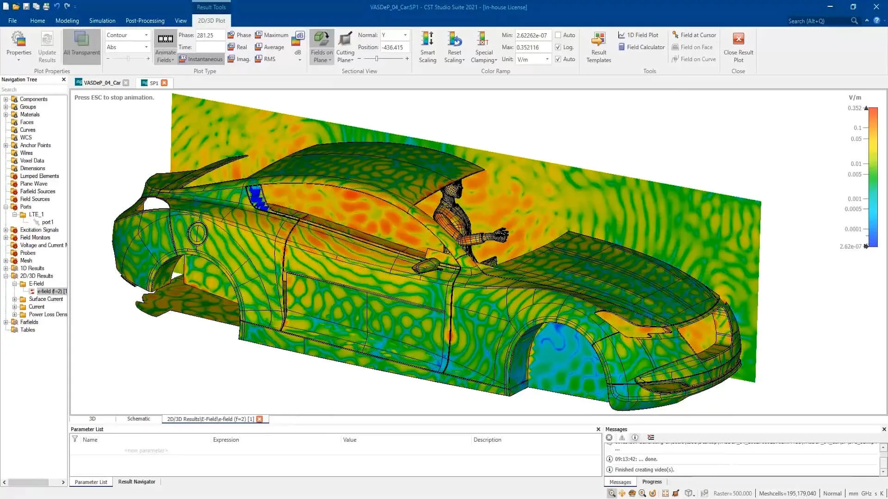This screenshot has width=888, height=499.
Task: Open the Plot Properties panel
Action: pos(18,46)
